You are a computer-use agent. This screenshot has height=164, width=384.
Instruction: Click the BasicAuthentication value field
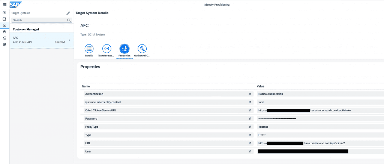pyautogui.click(x=320, y=94)
